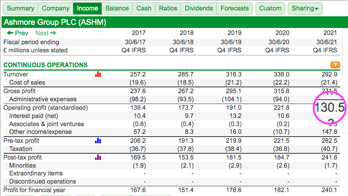Click the 2019 column header
Screen dimensions: 348x196
click(235, 33)
